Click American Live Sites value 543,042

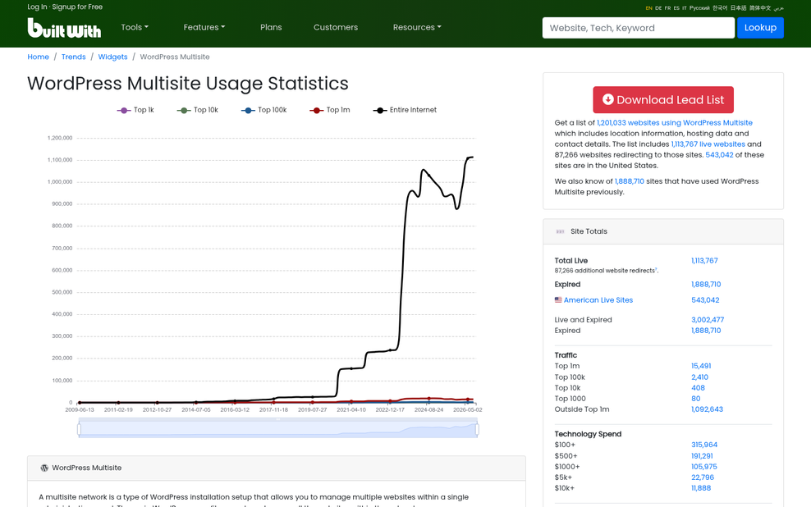705,299
